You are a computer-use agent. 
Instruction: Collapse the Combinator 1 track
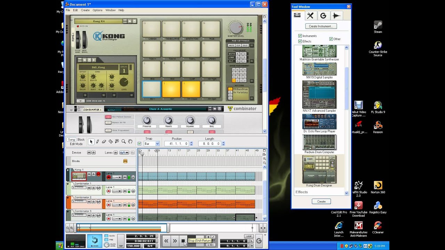point(68,184)
